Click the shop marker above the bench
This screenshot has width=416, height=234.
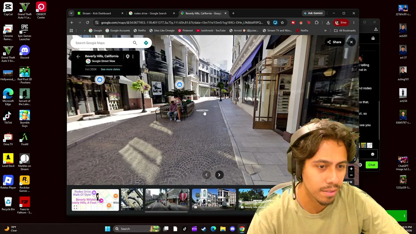pyautogui.click(x=179, y=84)
